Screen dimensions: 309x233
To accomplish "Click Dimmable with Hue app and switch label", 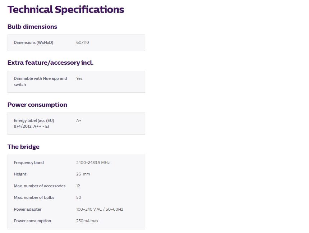I will click(40, 82).
